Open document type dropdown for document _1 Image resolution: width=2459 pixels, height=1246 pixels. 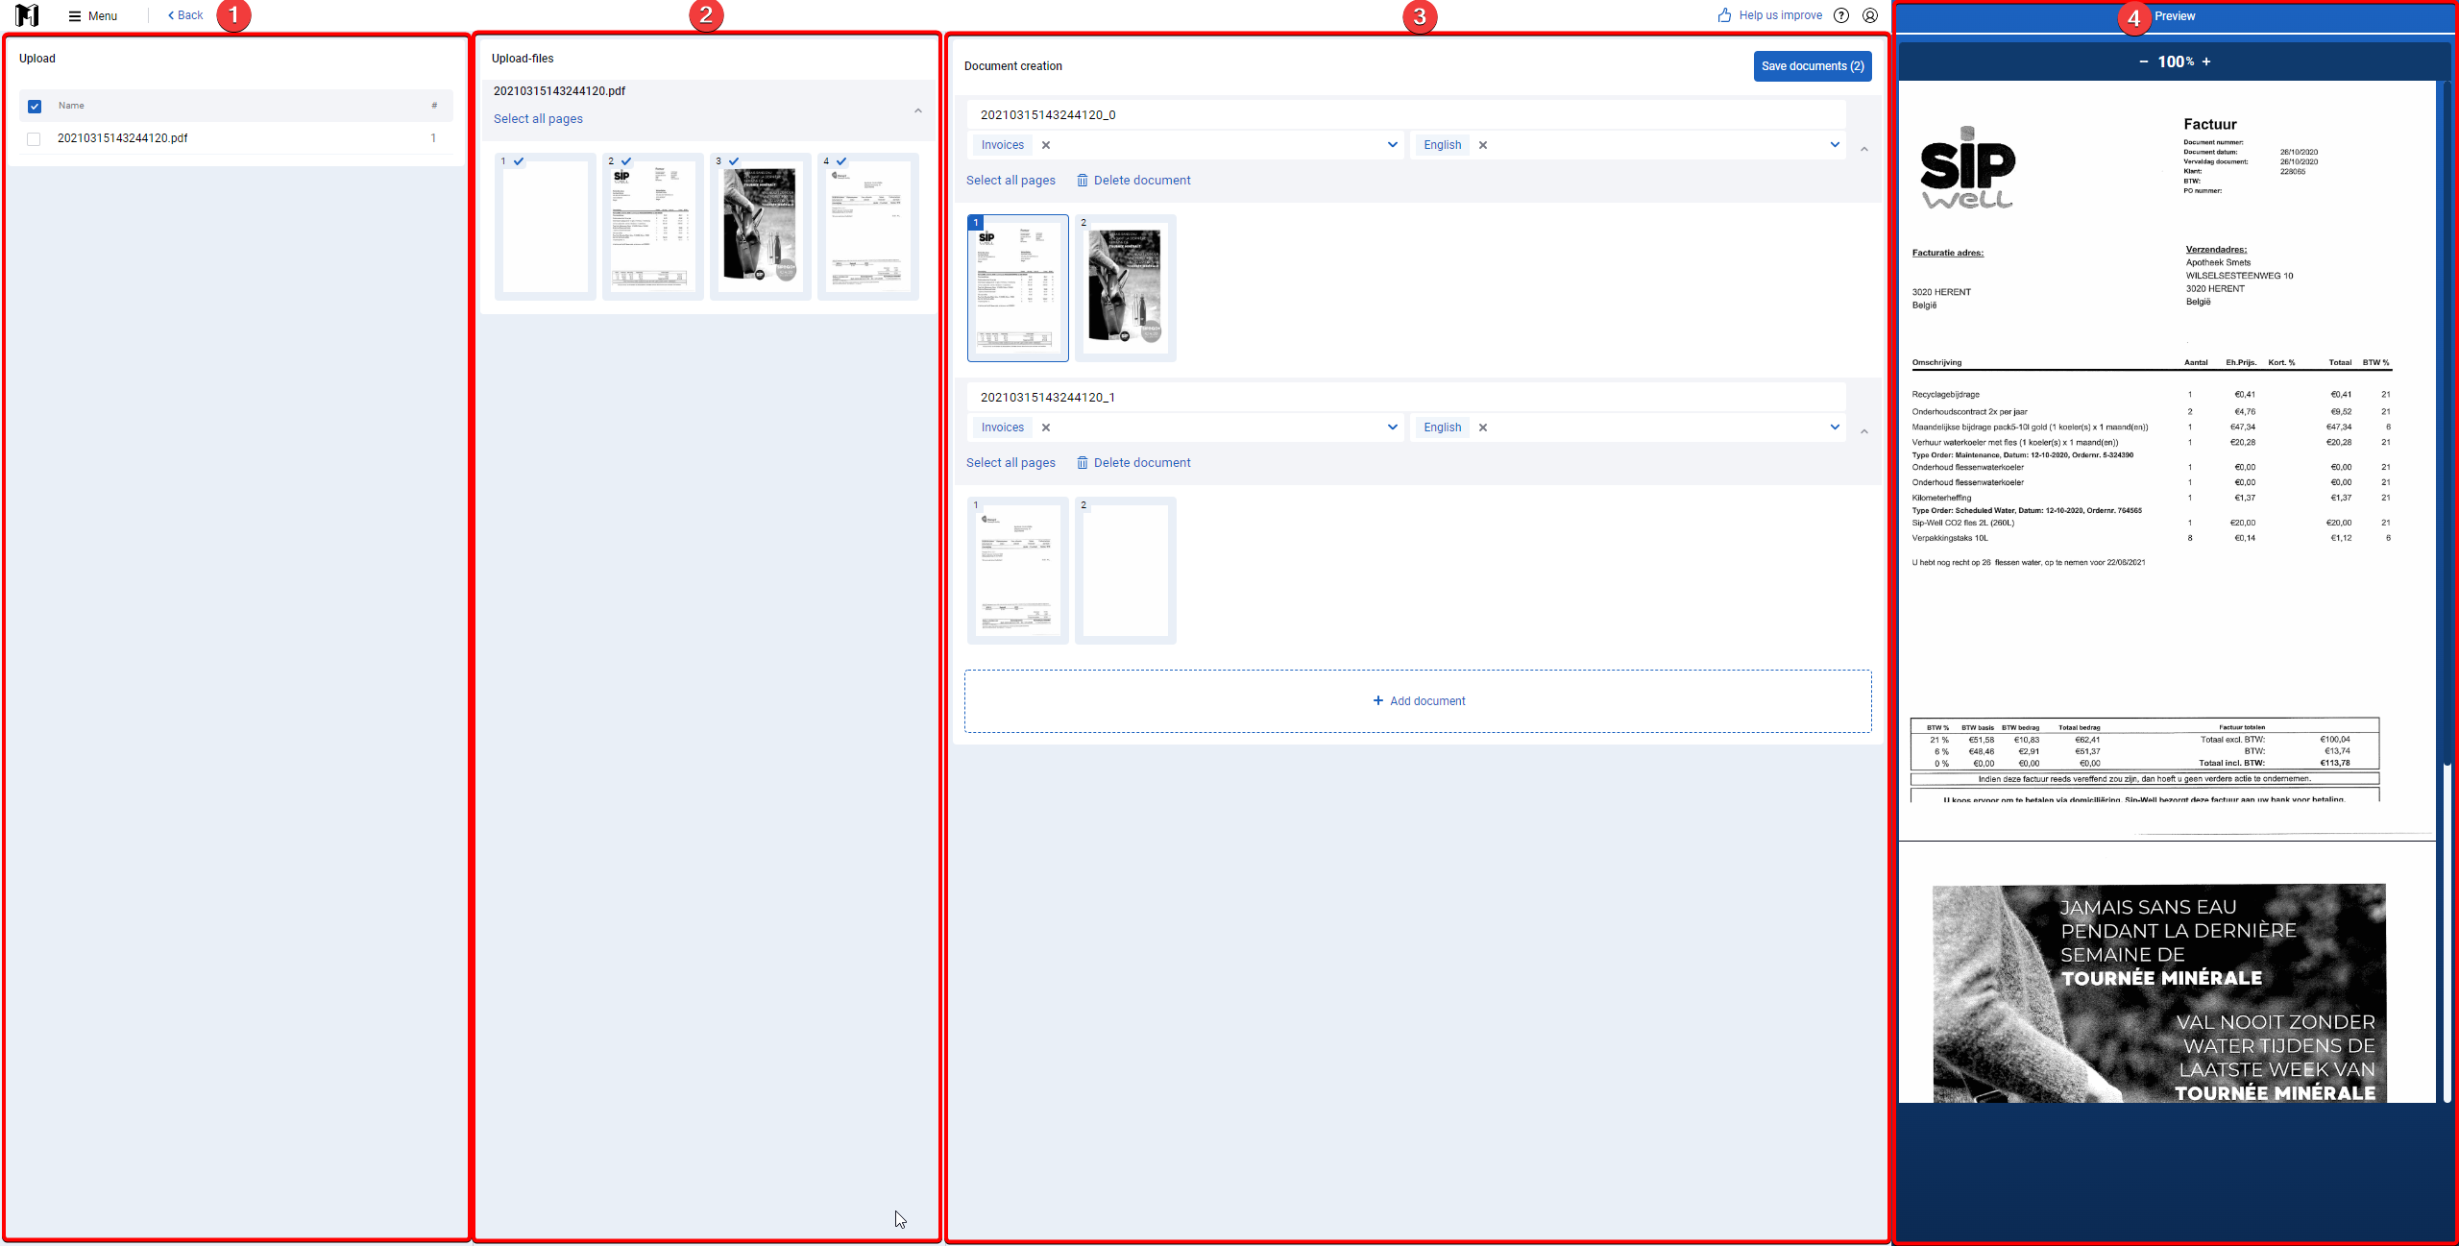[x=1393, y=428]
